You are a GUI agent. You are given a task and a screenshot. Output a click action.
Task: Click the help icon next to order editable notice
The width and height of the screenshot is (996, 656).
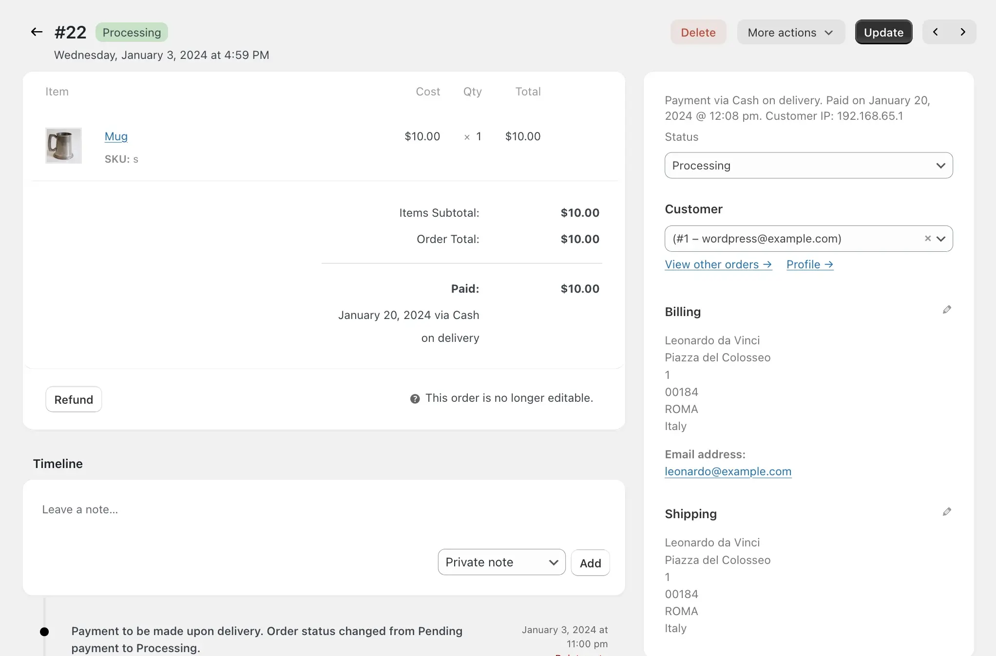coord(415,398)
